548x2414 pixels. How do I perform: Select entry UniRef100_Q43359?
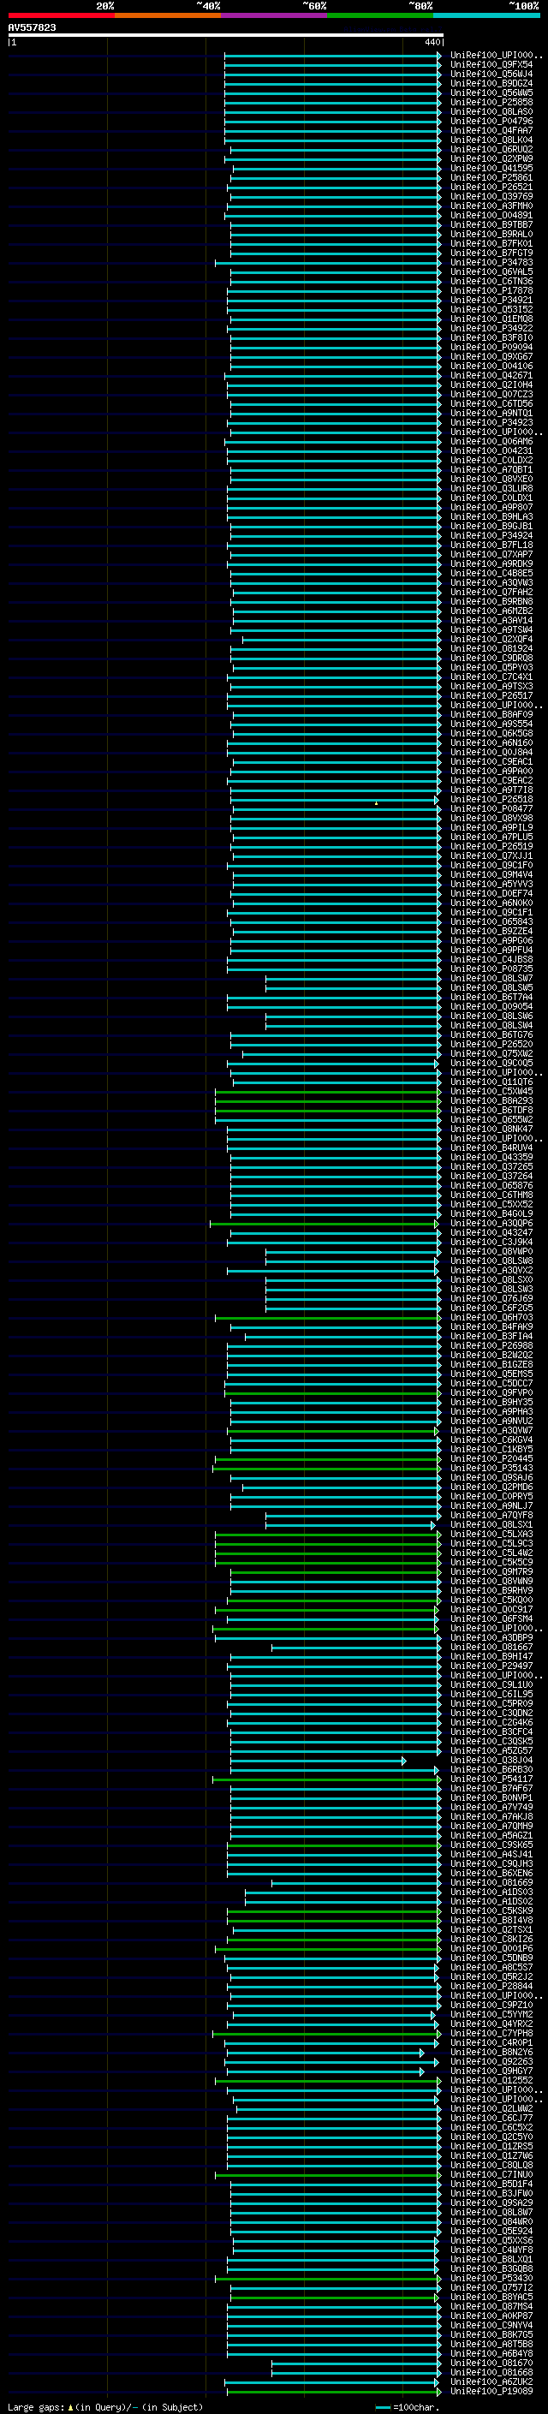click(491, 1156)
